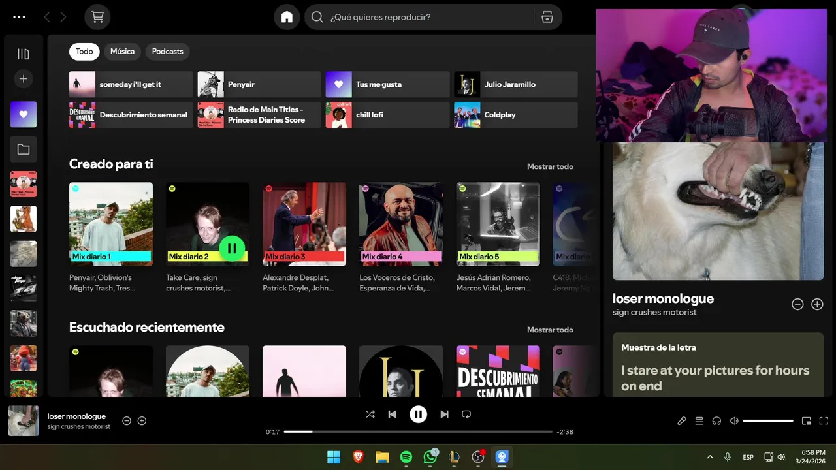This screenshot has height=470, width=836.
Task: Toggle repeat in the player bar
Action: [466, 414]
